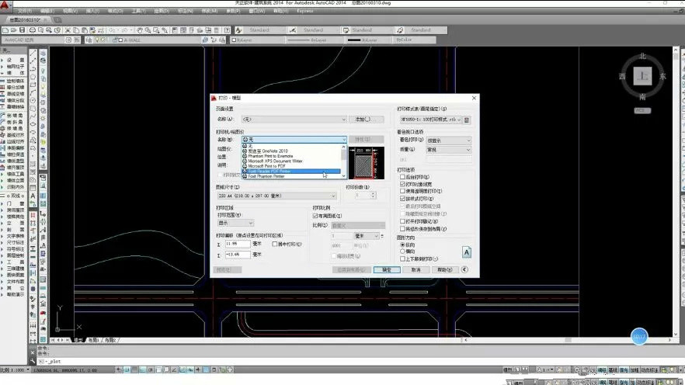This screenshot has height=385, width=685.
Task: Click the plot style table edit icon
Action: (x=467, y=120)
